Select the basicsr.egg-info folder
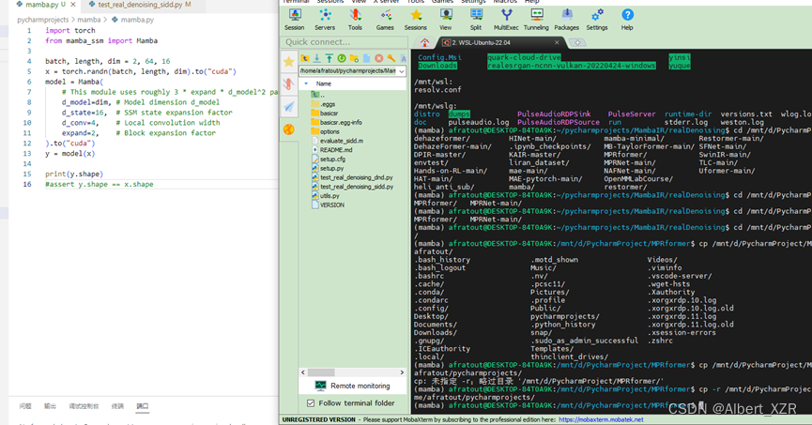 pyautogui.click(x=337, y=123)
